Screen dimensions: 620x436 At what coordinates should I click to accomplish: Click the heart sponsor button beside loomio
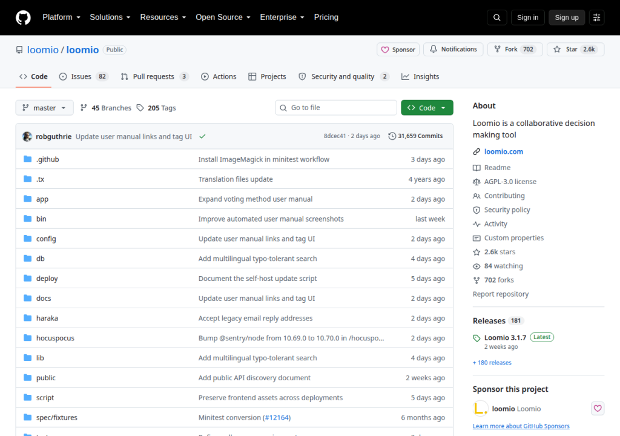tap(598, 408)
